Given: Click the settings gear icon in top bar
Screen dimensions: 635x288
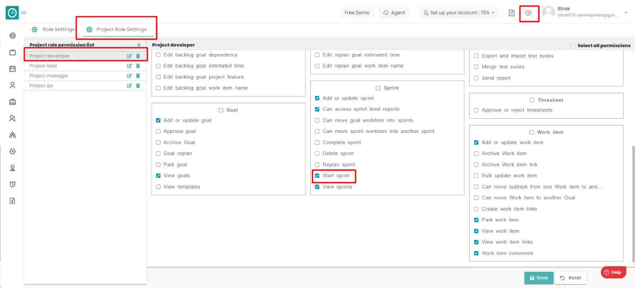Looking at the screenshot, I should [528, 13].
